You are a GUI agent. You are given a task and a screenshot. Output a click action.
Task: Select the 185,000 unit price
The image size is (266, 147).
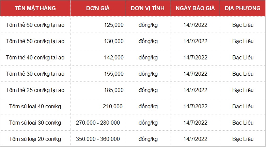click(114, 90)
